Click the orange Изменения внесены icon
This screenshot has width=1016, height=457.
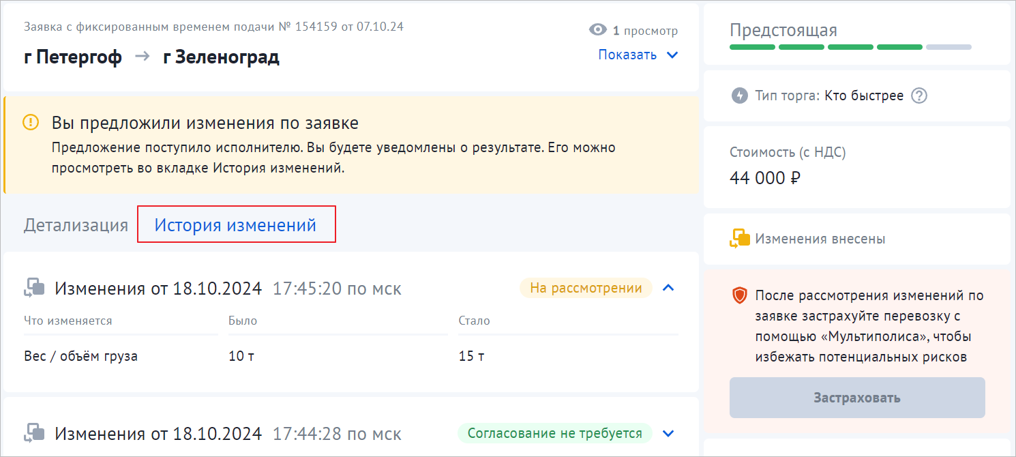coord(740,239)
